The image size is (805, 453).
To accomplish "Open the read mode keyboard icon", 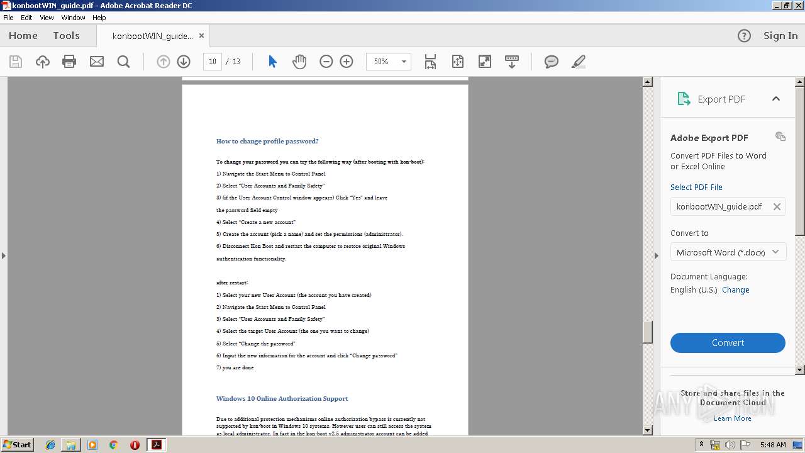I will (512, 62).
